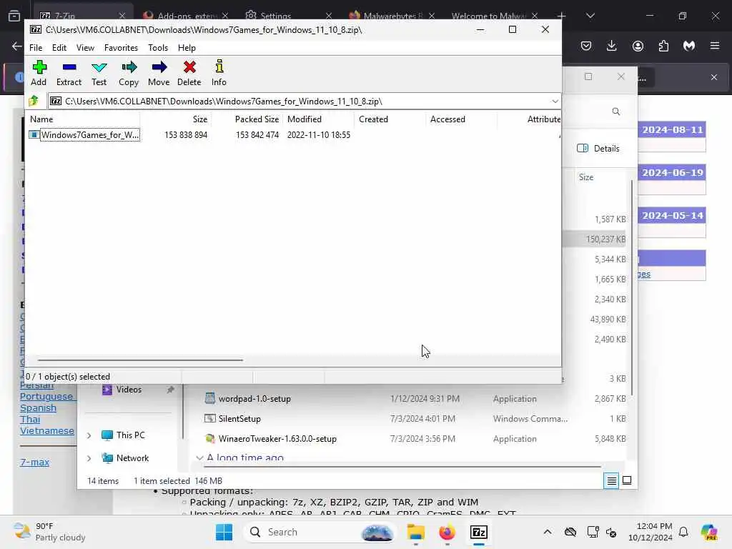Image resolution: width=732 pixels, height=549 pixels.
Task: Open the Firefox account icon
Action: click(x=638, y=46)
